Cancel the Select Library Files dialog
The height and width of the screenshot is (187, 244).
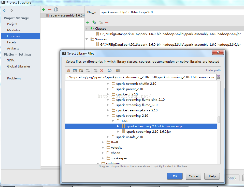[193, 176]
